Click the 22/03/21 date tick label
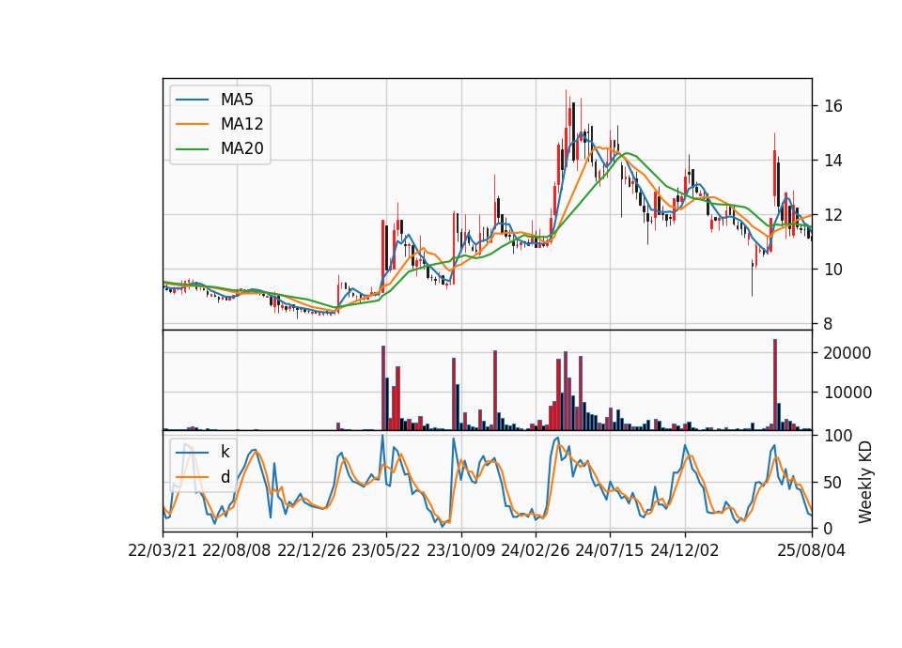 pyautogui.click(x=163, y=550)
